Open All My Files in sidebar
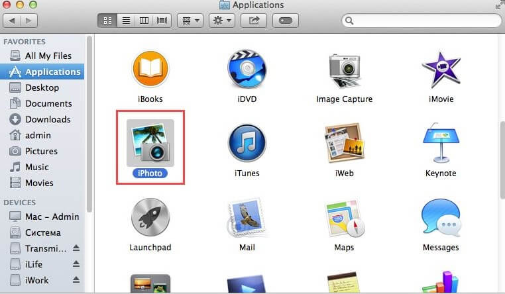This screenshot has width=505, height=294. click(x=42, y=56)
